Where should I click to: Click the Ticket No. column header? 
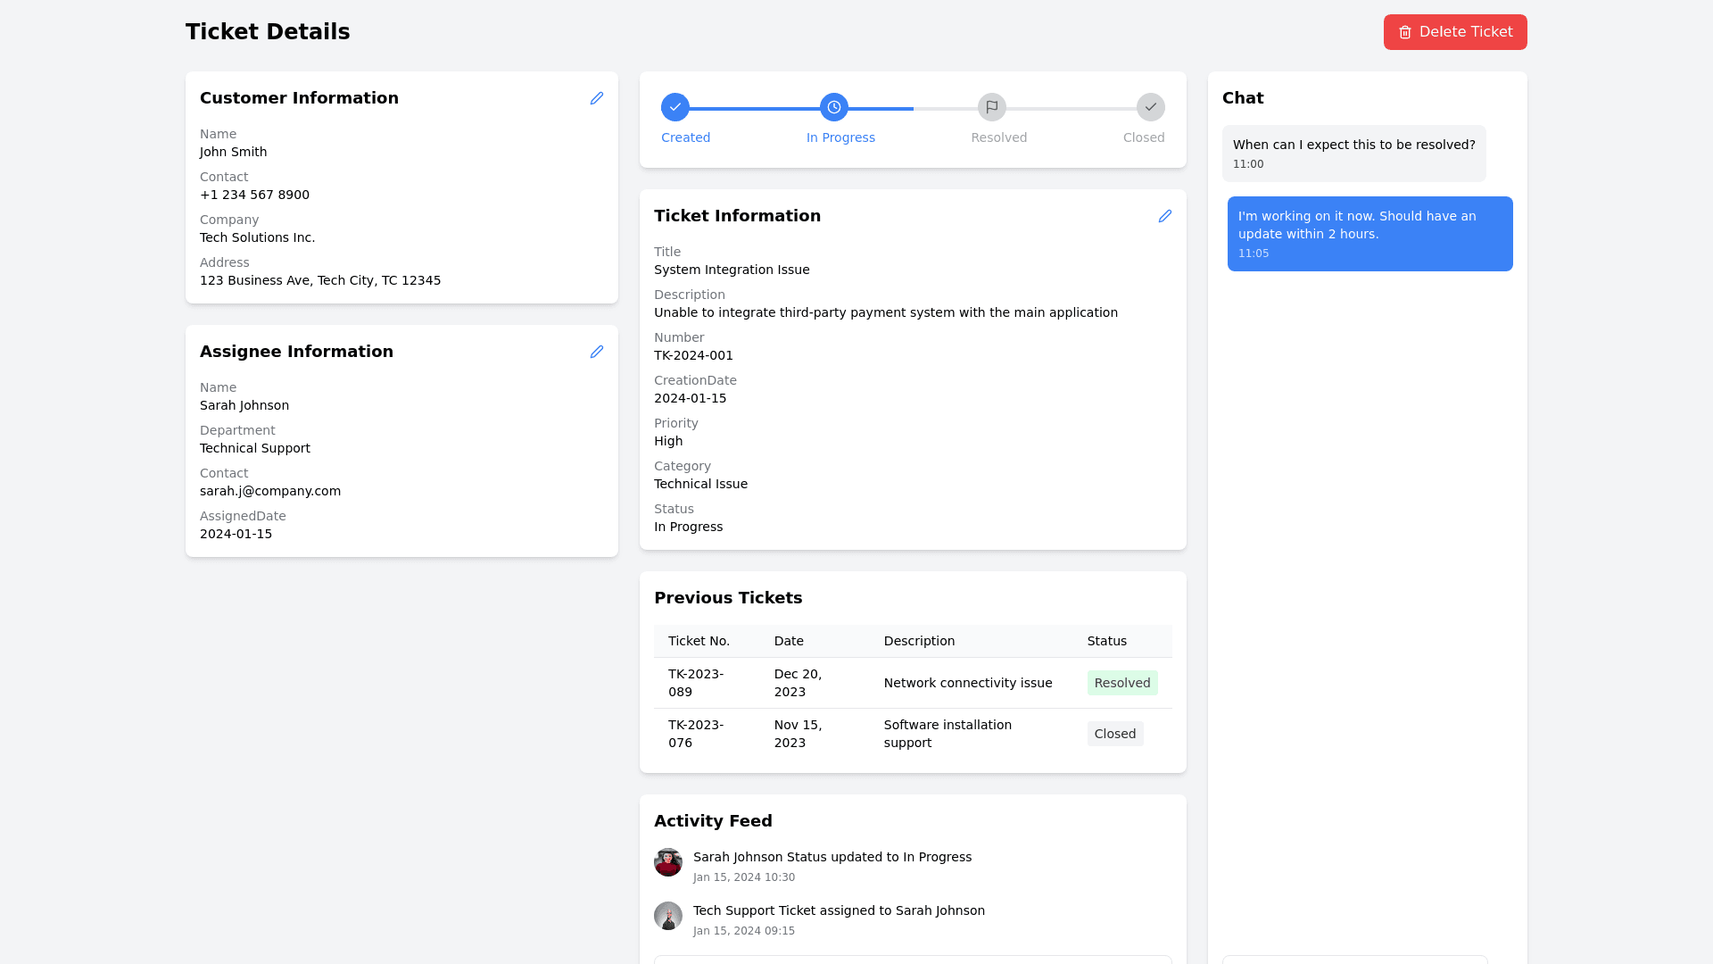pos(699,641)
